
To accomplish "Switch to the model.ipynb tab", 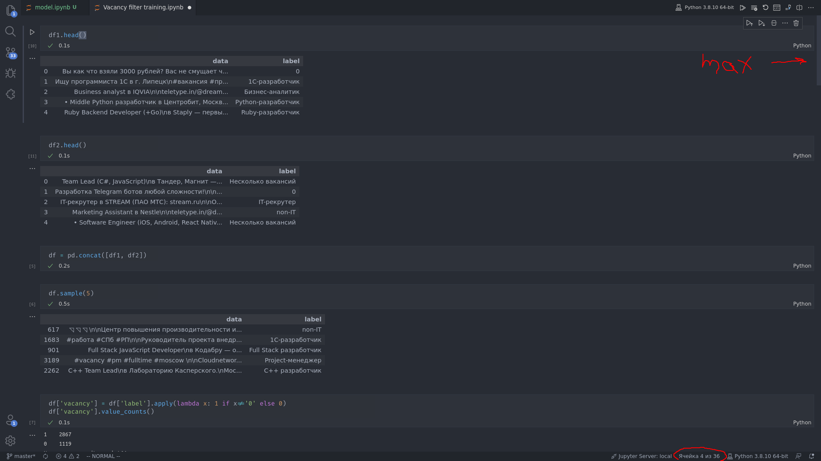I will click(55, 7).
